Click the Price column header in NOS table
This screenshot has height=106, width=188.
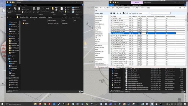(x=139, y=16)
